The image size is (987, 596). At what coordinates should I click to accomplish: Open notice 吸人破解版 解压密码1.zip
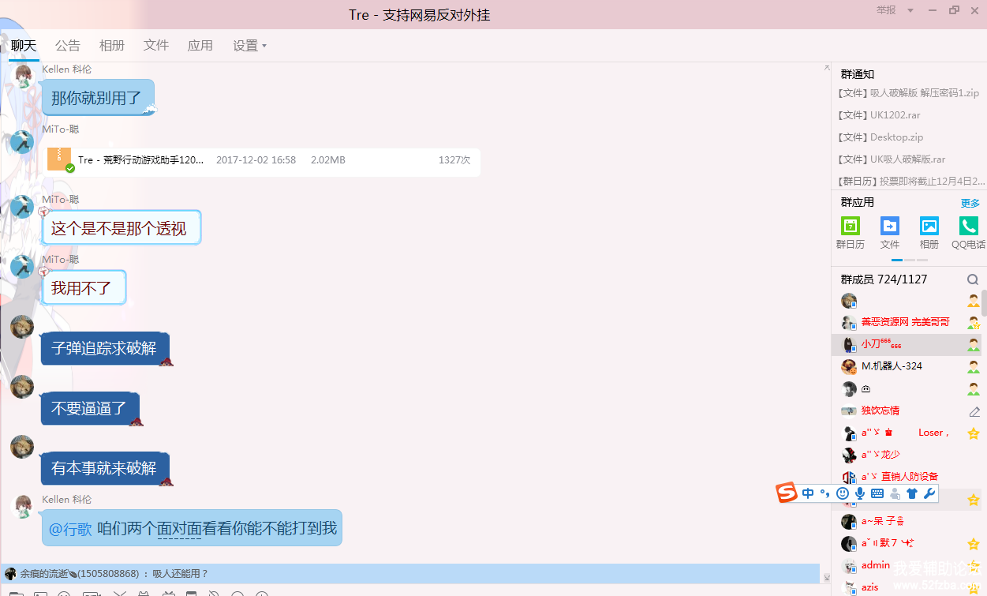[x=908, y=93]
